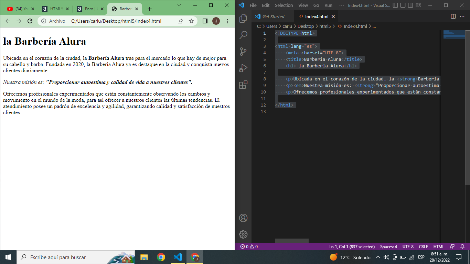Click the VS Code horizontal scrollbar
This screenshot has height=264, width=470.
(x=292, y=241)
